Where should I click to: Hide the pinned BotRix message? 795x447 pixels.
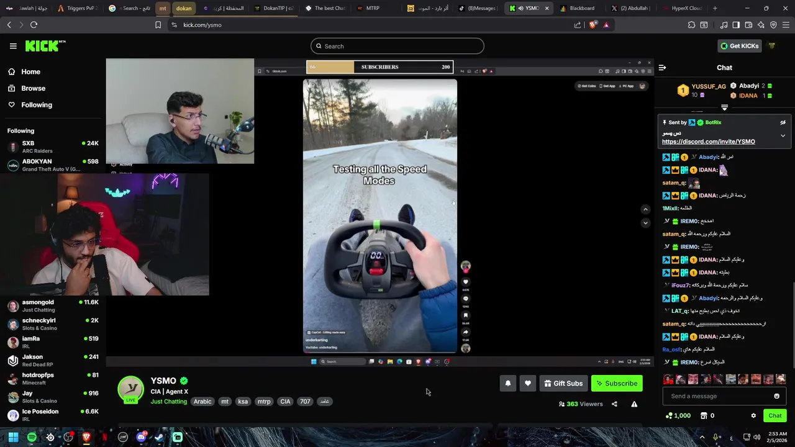(x=783, y=122)
